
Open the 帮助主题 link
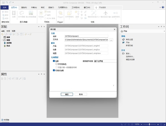tap(129, 40)
